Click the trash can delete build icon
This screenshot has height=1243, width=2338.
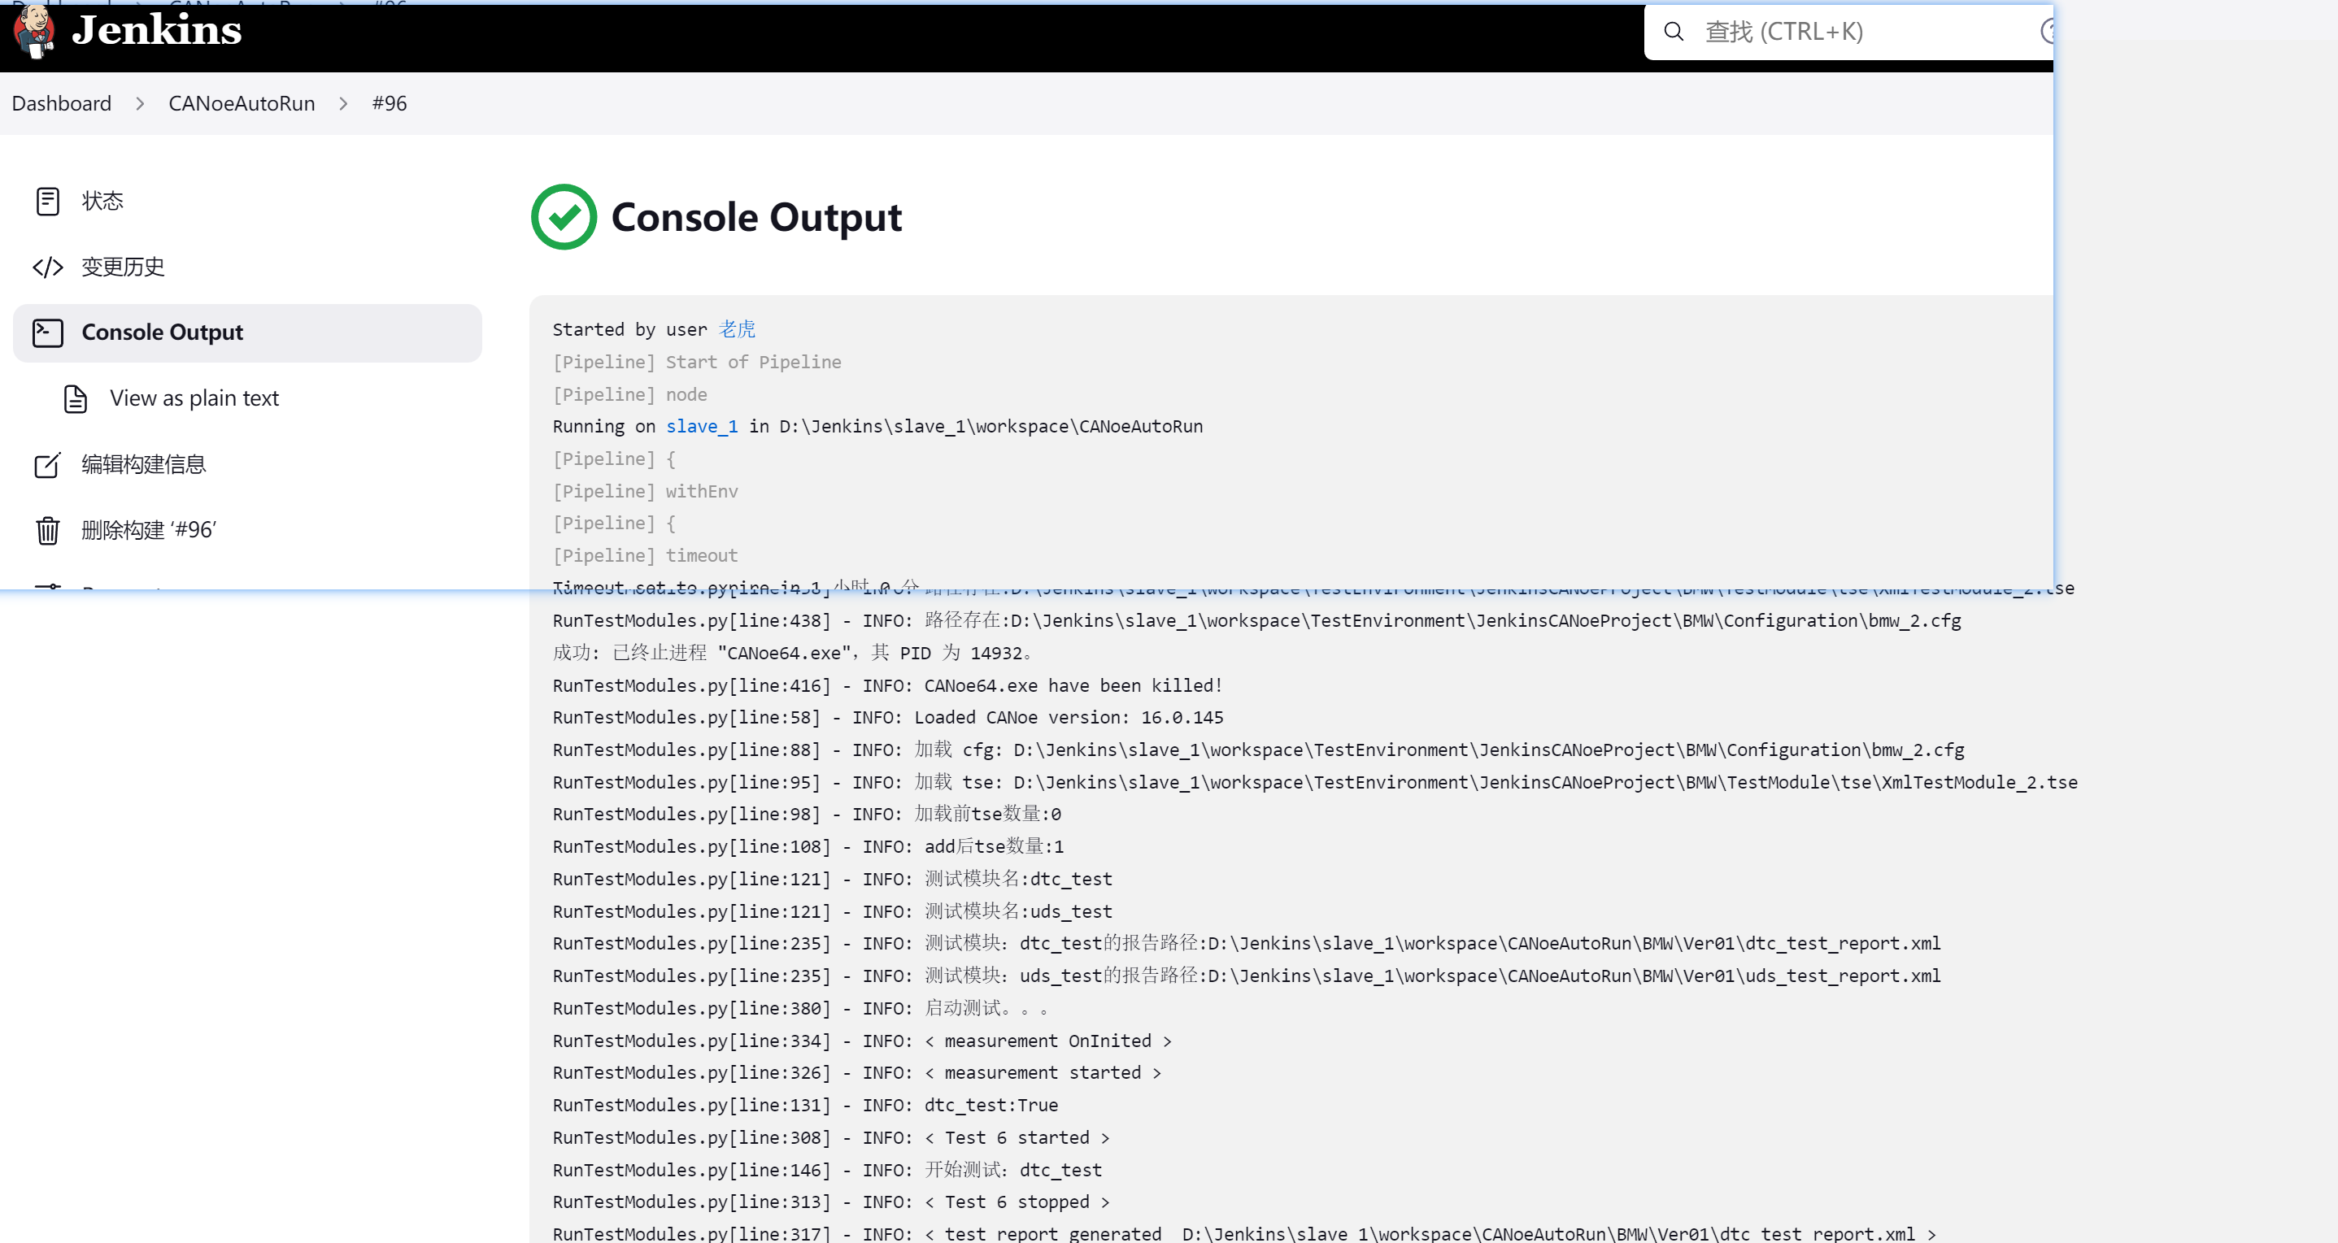tap(47, 530)
